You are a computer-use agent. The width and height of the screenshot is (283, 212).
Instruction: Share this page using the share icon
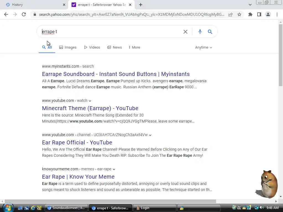click(230, 14)
